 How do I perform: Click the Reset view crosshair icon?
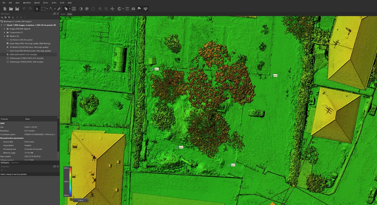pos(112,9)
